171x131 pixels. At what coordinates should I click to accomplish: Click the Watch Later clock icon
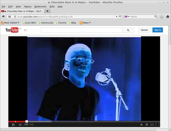point(142,125)
